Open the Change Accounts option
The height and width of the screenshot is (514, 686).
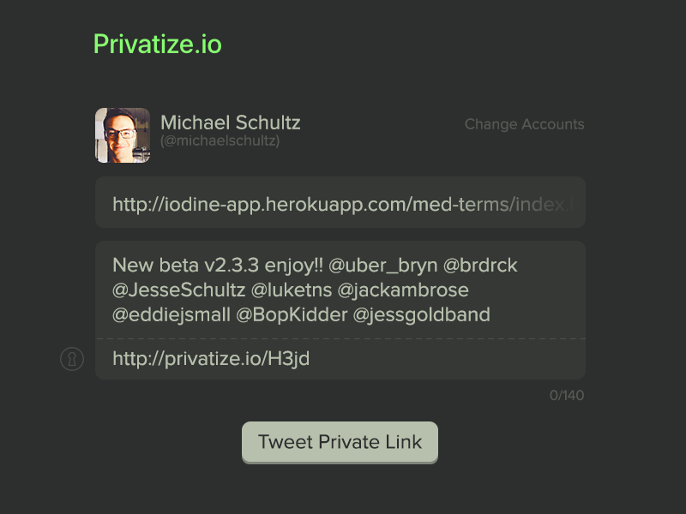(x=524, y=124)
